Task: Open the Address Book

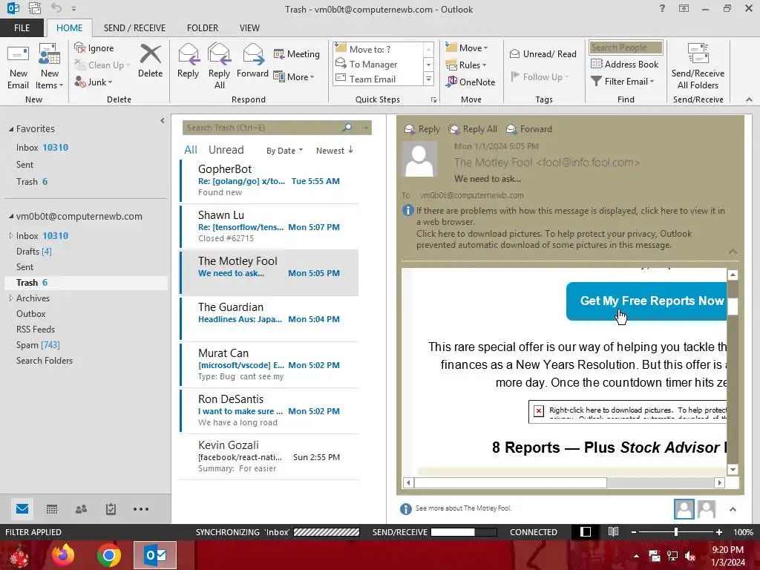Action: point(625,64)
